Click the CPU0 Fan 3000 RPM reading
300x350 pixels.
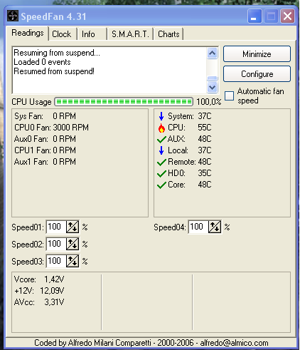(51, 128)
